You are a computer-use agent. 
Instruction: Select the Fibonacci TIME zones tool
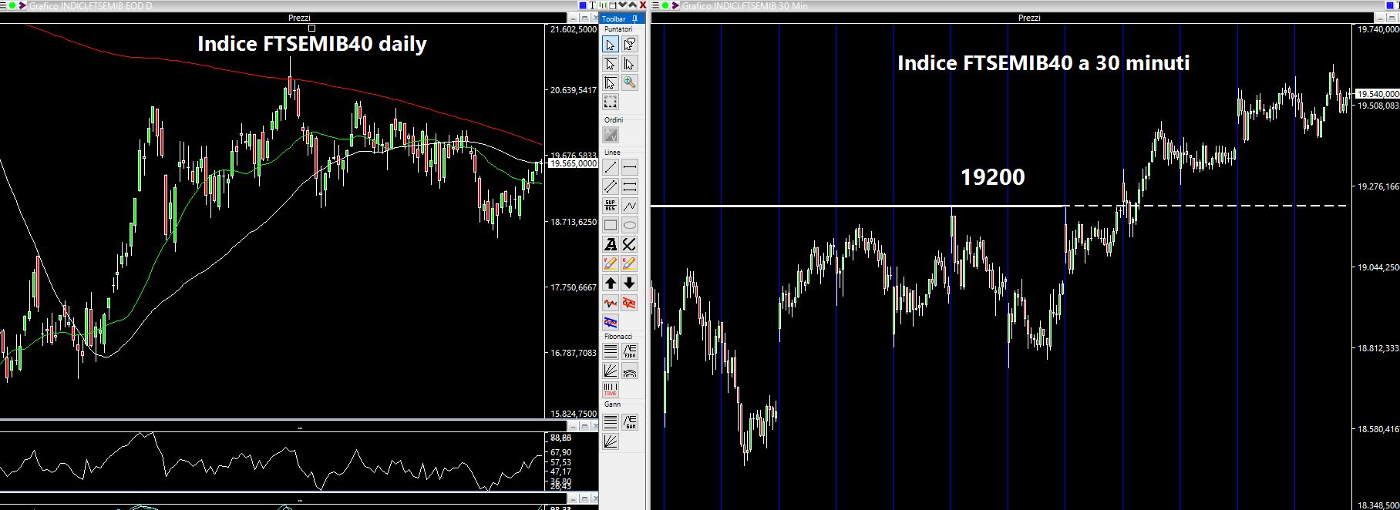click(610, 389)
